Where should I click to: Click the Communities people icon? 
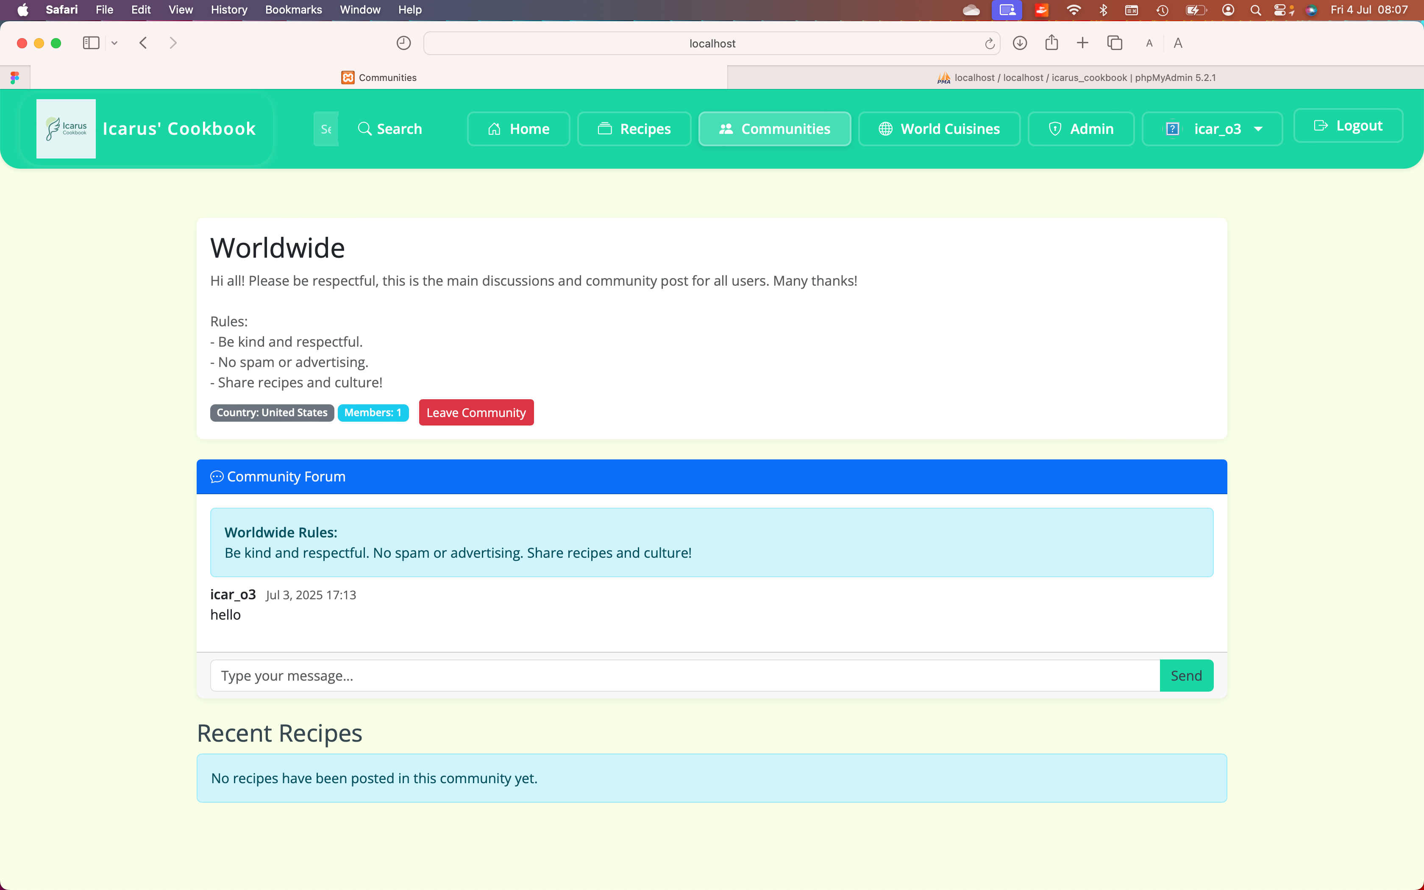725,128
